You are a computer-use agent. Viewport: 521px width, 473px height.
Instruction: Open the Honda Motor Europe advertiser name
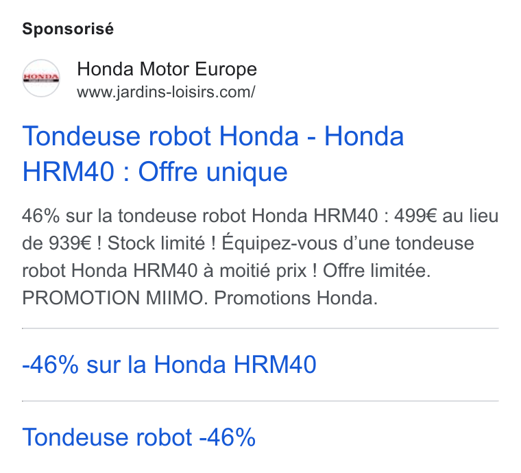click(x=167, y=69)
